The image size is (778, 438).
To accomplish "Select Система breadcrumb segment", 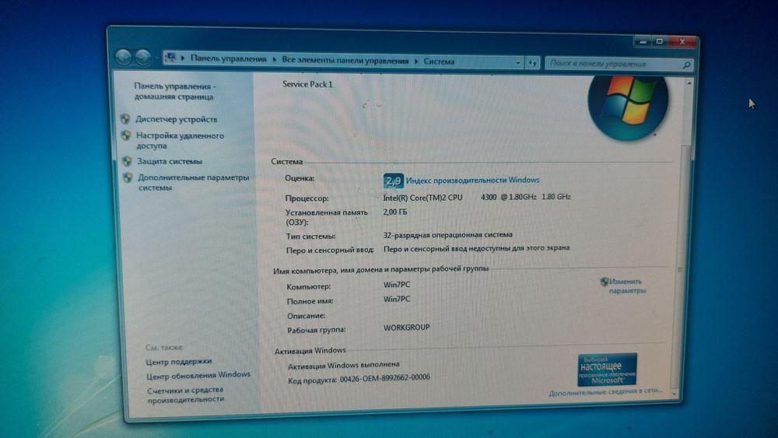I will pyautogui.click(x=439, y=61).
